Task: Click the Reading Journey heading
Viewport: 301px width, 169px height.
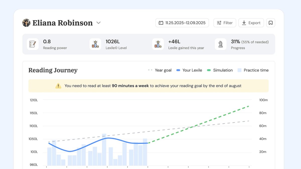Action: click(x=53, y=70)
